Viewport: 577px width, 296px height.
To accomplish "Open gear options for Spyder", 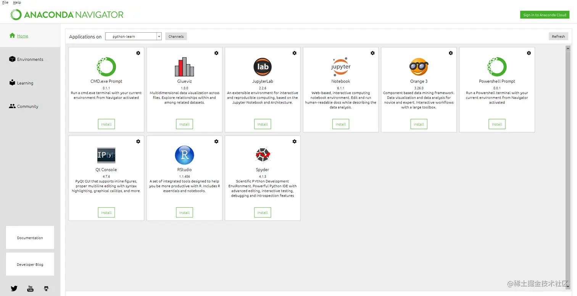I will click(295, 142).
